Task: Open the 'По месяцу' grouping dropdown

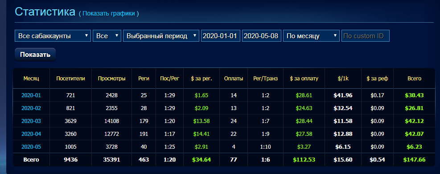Action: click(311, 36)
